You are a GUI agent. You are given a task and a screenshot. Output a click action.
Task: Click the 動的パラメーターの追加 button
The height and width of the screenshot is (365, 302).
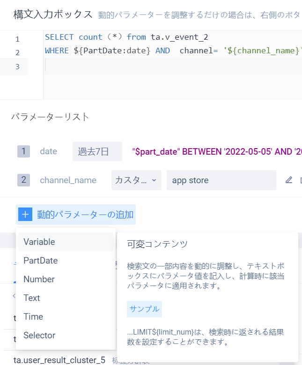pos(76,215)
